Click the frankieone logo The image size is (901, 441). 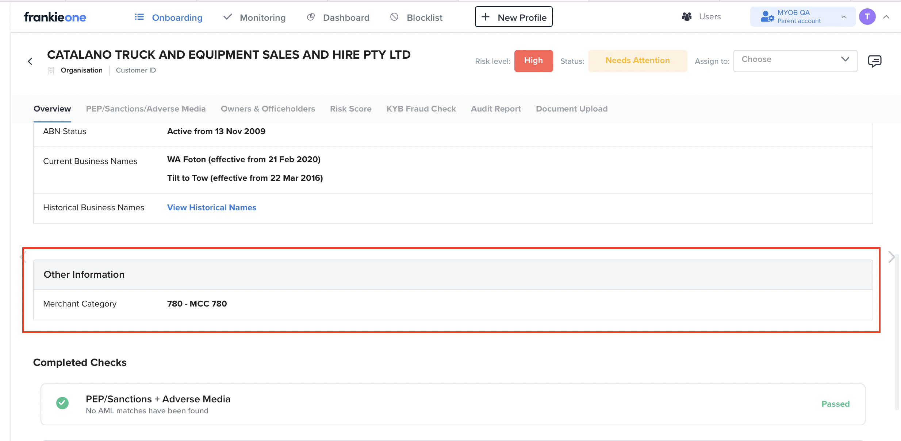point(55,17)
